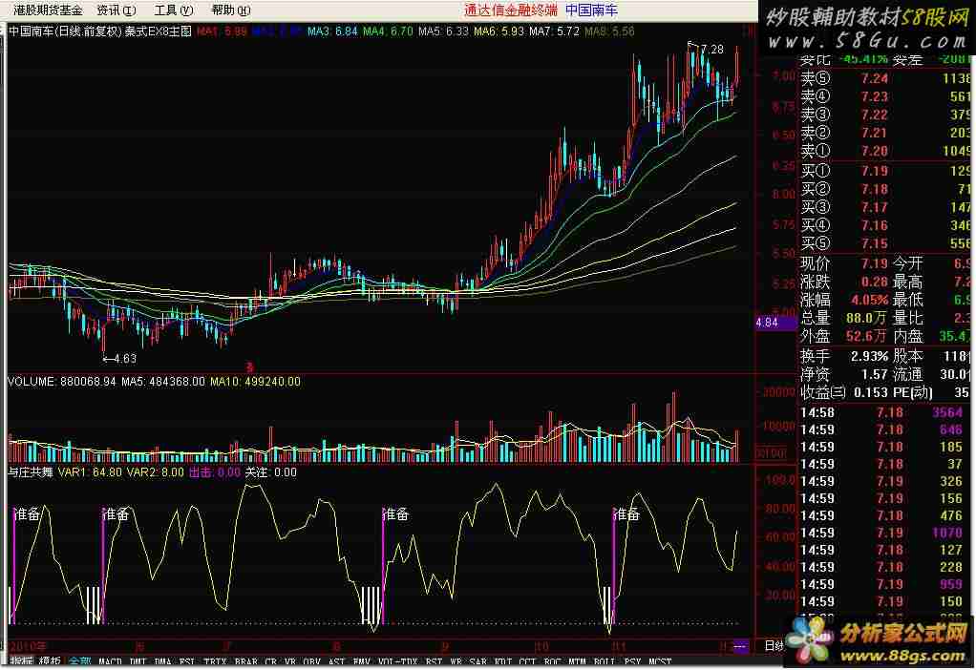
Task: Click the 外盘 value 52.6万
Action: [x=866, y=336]
